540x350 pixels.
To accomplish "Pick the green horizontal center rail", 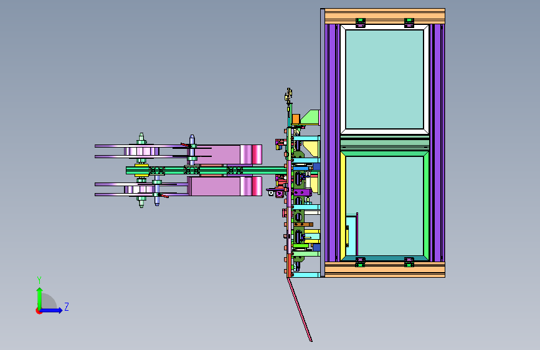I will (206, 171).
